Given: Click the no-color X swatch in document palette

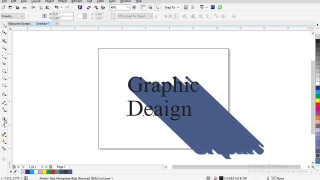Looking at the screenshot, I should (x=23, y=172).
